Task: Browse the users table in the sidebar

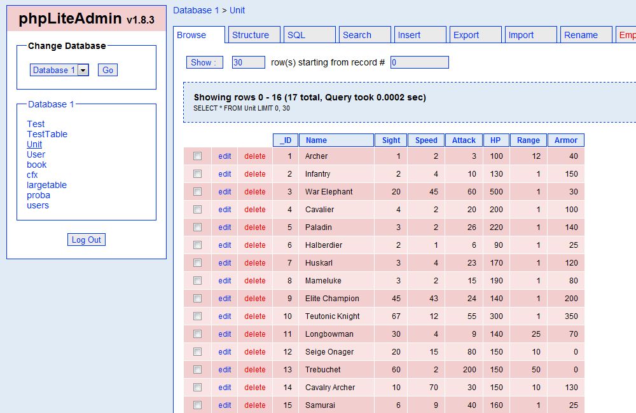Action: pyautogui.click(x=38, y=205)
